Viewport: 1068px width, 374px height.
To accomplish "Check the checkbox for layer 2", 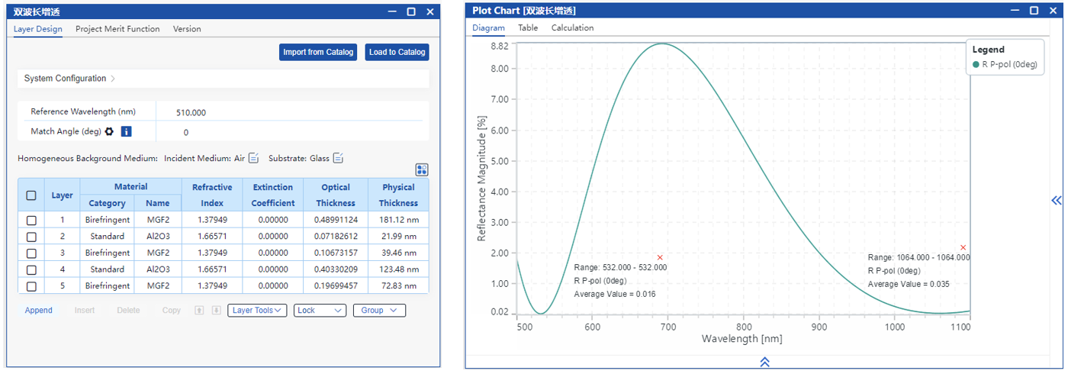I will [x=31, y=237].
